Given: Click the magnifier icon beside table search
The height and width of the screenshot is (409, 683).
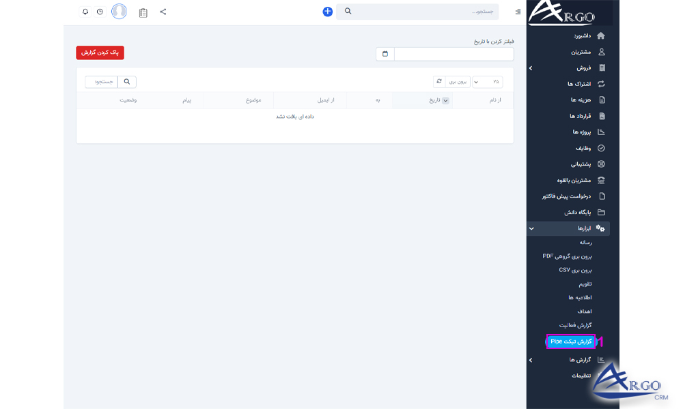Looking at the screenshot, I should point(127,82).
